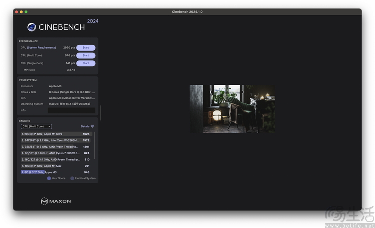Image resolution: width=375 pixels, height=228 pixels.
Task: Click the Info text field
Action: pos(71,110)
